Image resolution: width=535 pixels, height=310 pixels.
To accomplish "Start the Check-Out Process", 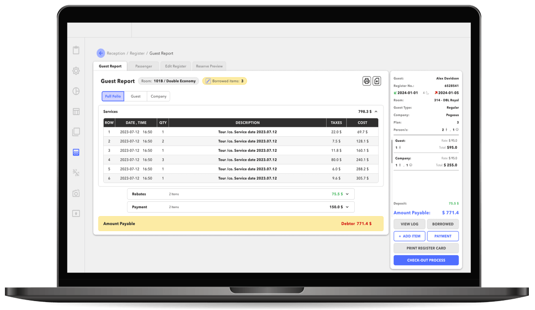I will tap(426, 260).
